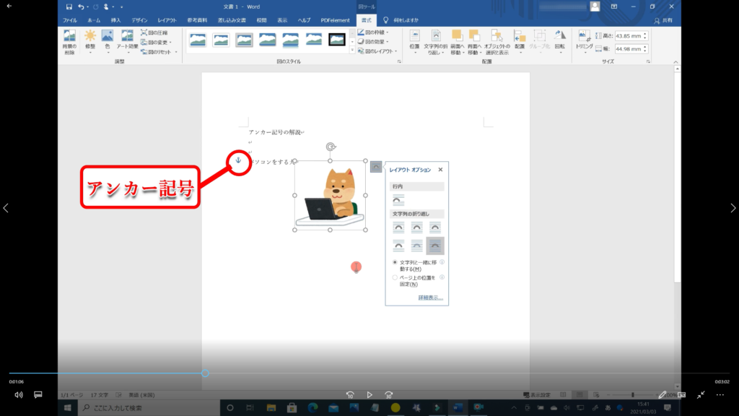Click the rotation handle above the image
The height and width of the screenshot is (416, 739).
[x=331, y=147]
